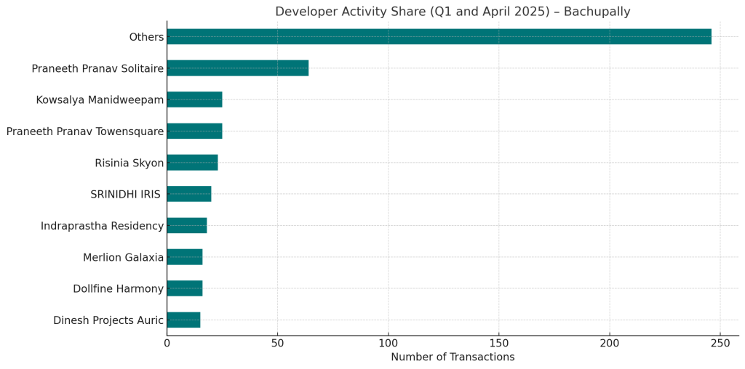
Task: Click the 'Praneeth Pranav Solitaire' label
Action: click(x=98, y=68)
